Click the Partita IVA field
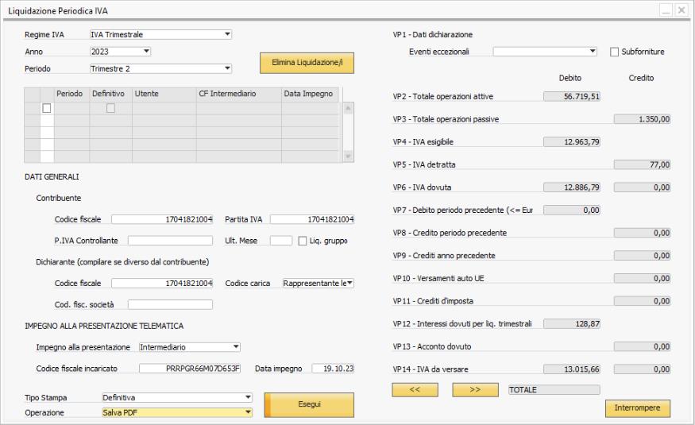This screenshot has width=695, height=425. [312, 219]
